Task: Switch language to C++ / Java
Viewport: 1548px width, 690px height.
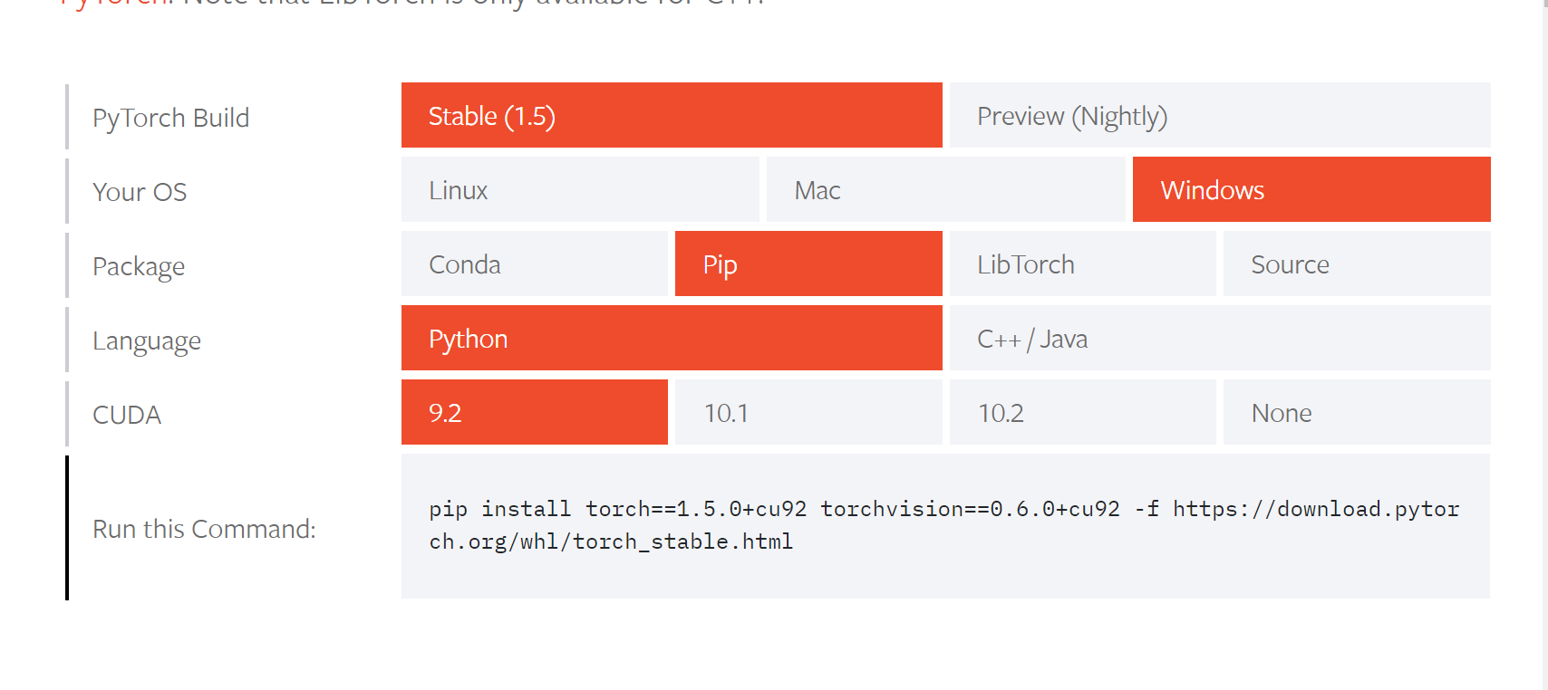Action: (1219, 338)
